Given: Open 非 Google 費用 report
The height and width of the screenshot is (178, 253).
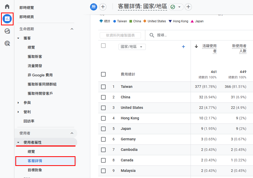Looking at the screenshot, I should click(40, 75).
